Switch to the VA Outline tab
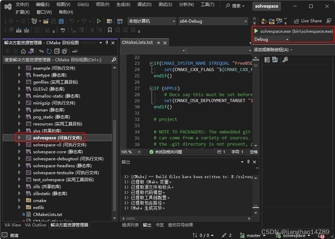The image size is (335, 239). (36, 225)
